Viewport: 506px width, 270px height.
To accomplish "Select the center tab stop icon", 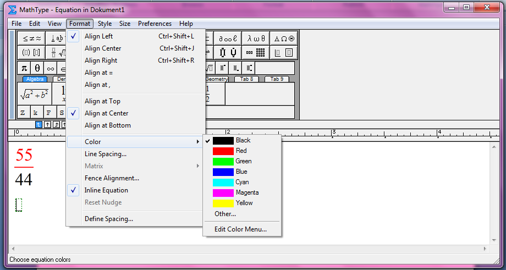I will (47, 124).
